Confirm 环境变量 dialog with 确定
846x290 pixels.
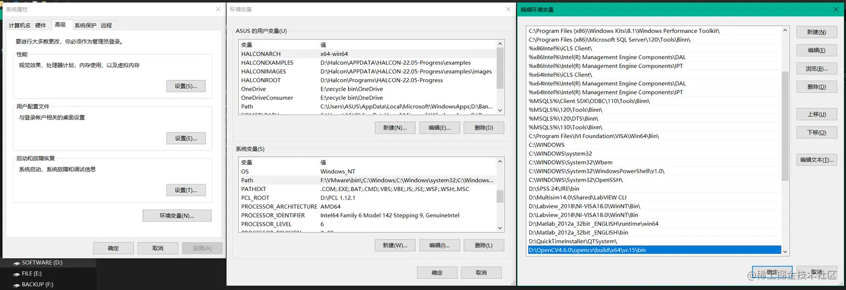(x=437, y=273)
